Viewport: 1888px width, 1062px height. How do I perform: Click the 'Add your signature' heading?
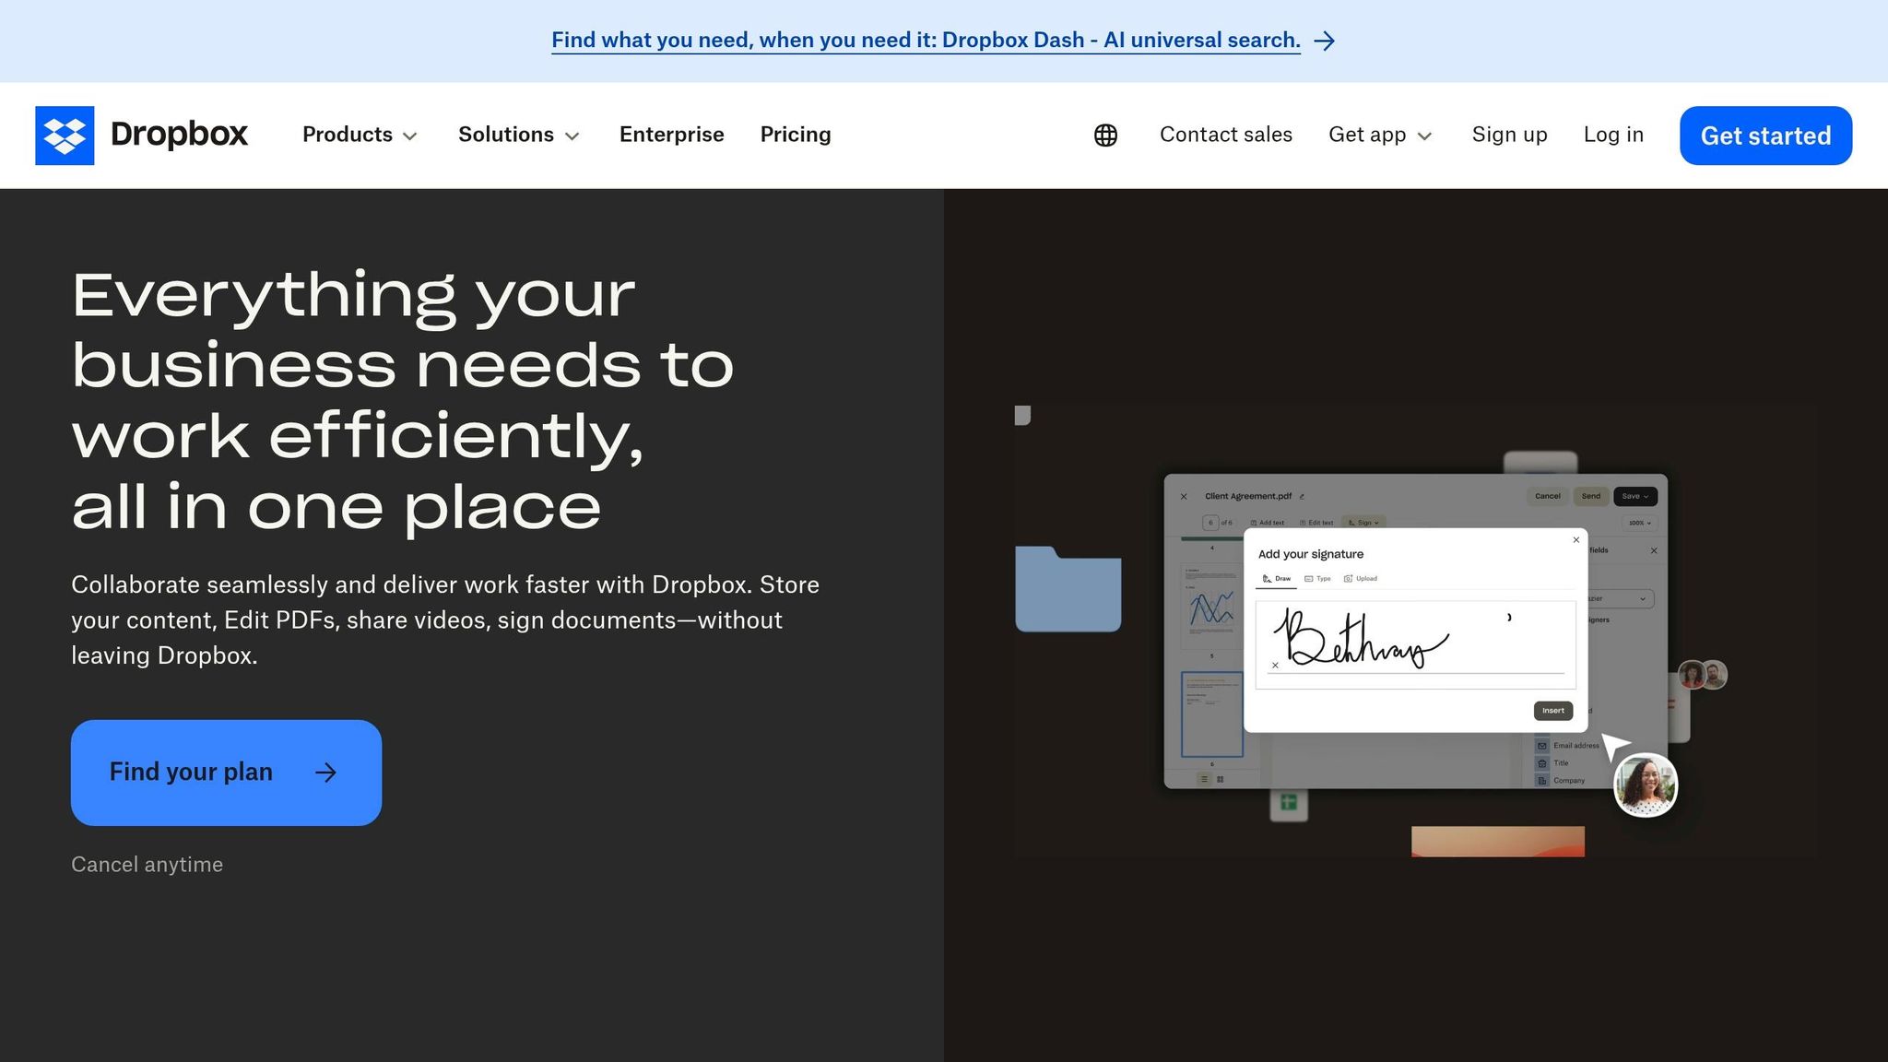(x=1310, y=554)
